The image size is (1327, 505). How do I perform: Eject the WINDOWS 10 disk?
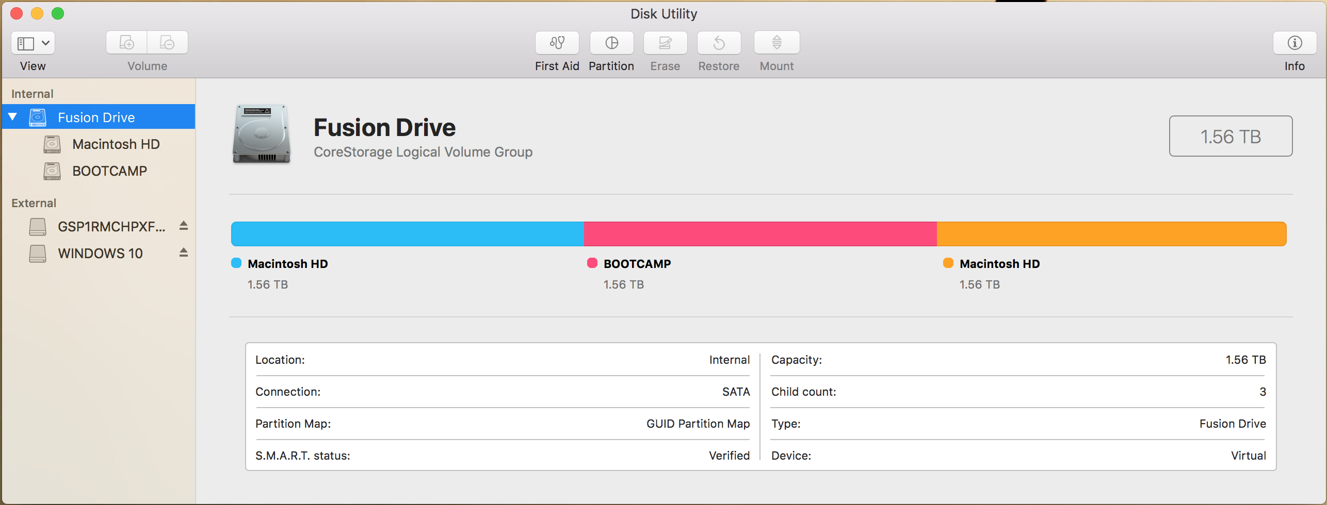tap(184, 252)
